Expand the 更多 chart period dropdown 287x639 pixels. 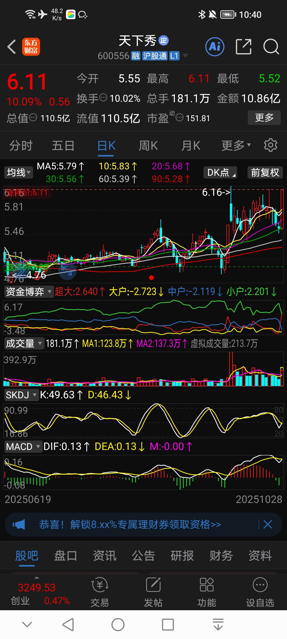point(236,145)
